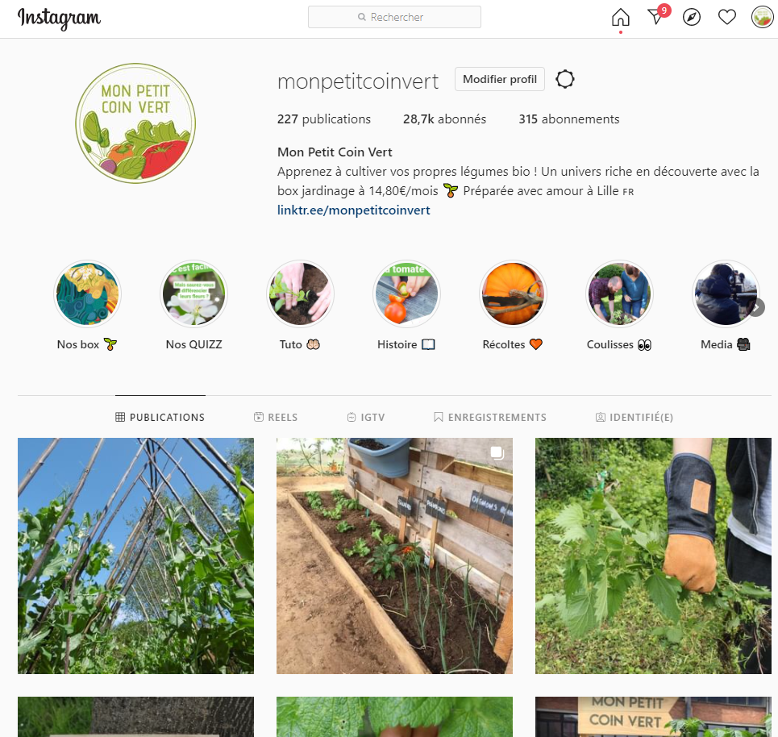Screen dimensions: 778x737
Task: Open the linktr.ee/monpetitcoinvert link
Action: coord(354,210)
